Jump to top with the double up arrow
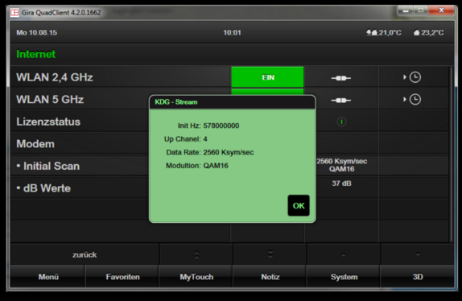Viewport: 462px width, 301px height. click(196, 255)
